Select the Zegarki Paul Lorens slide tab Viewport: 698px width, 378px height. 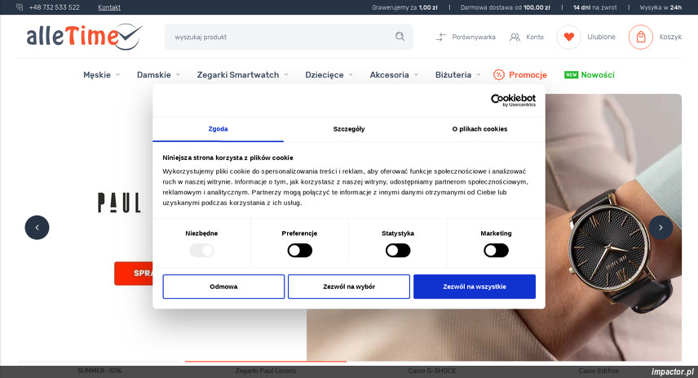tap(265, 371)
